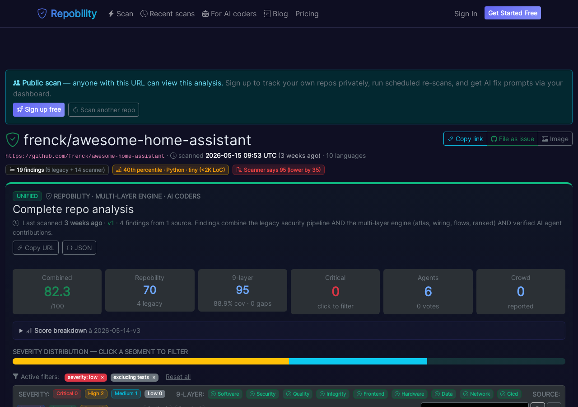Screen dimensions: 578x407
Task: Choose Scan another repo
Action: [x=103, y=109]
